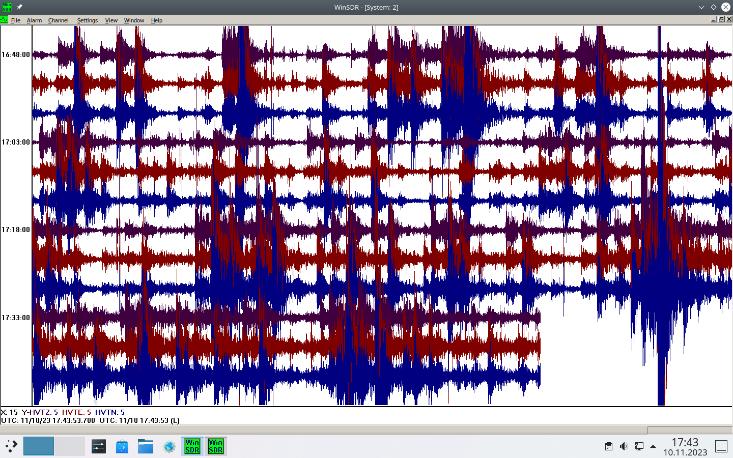This screenshot has height=458, width=733.
Task: Toggle the pin icon in the title bar
Action: (19, 7)
